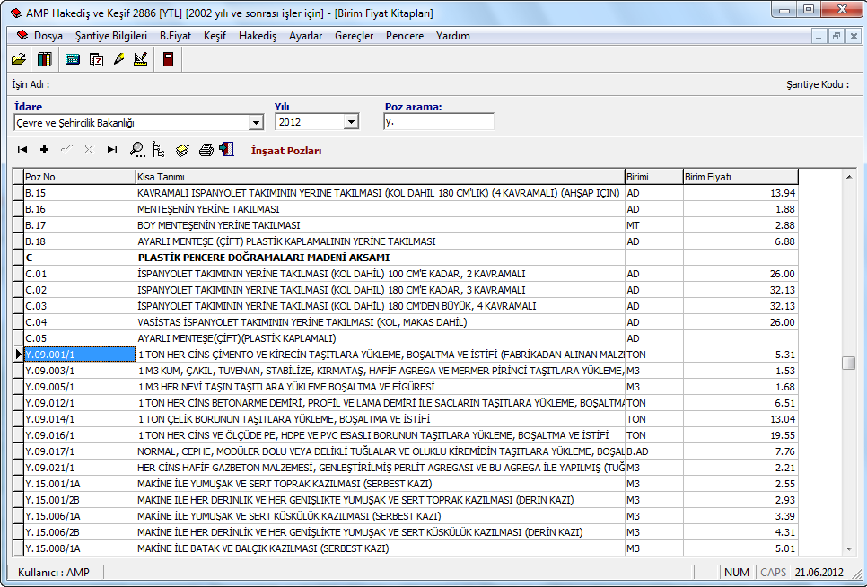Go to first record navigation arrow
Screen dimensions: 867x587
(22, 150)
